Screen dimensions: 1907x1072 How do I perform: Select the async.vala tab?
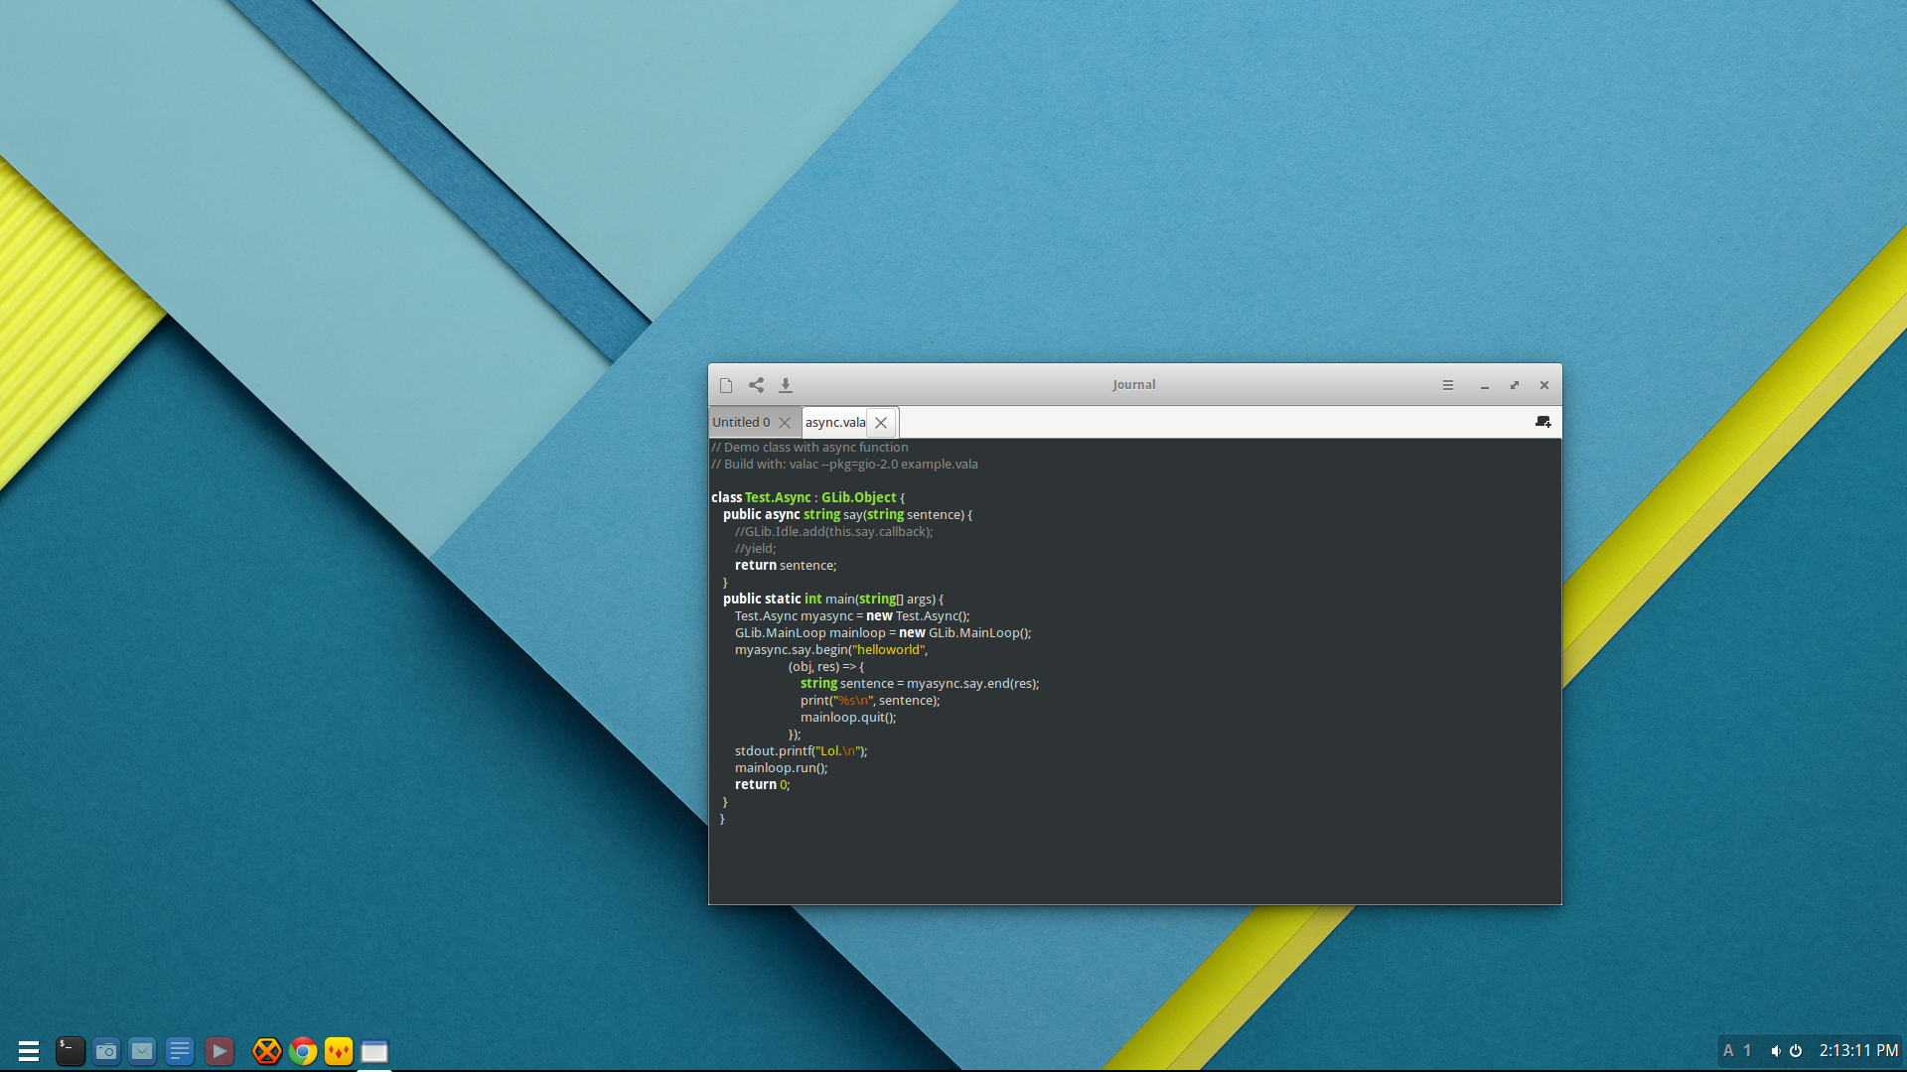(x=835, y=422)
